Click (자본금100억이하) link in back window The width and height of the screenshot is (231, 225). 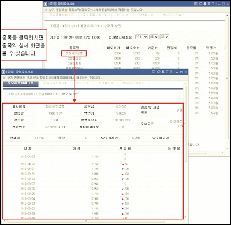tap(89, 26)
